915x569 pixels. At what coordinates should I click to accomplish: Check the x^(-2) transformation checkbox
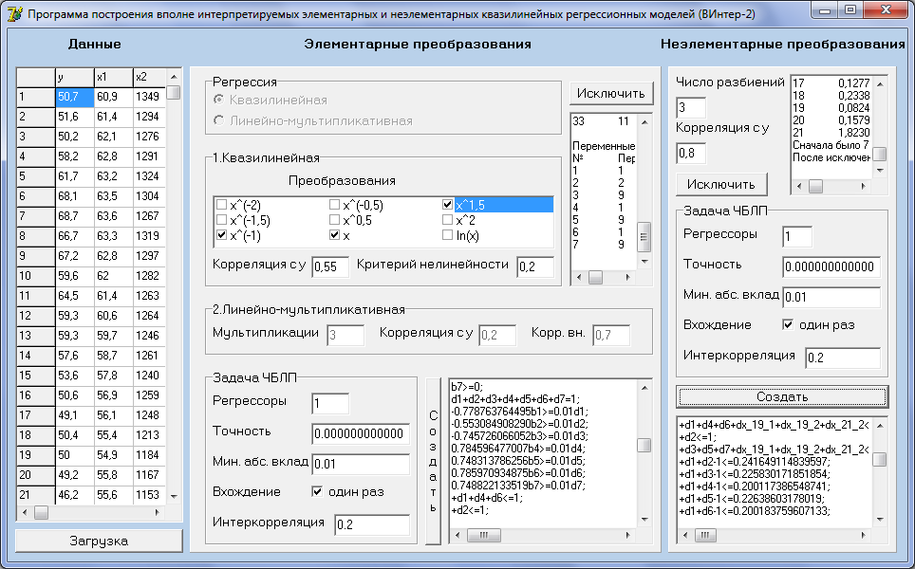221,204
